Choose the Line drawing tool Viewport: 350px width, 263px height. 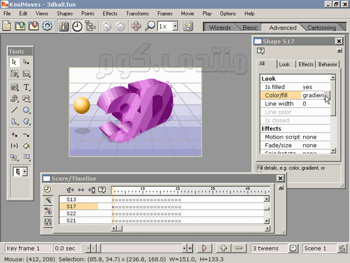coord(14,110)
